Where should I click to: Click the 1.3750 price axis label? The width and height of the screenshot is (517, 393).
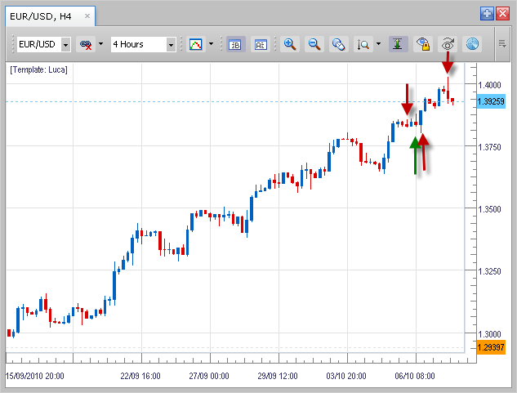(489, 147)
